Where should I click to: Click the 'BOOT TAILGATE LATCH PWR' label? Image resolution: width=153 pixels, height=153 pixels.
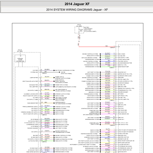30,81
